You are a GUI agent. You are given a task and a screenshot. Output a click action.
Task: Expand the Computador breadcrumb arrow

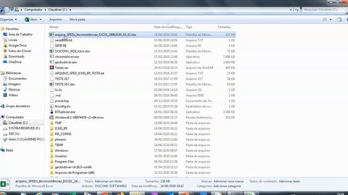tap(45, 10)
